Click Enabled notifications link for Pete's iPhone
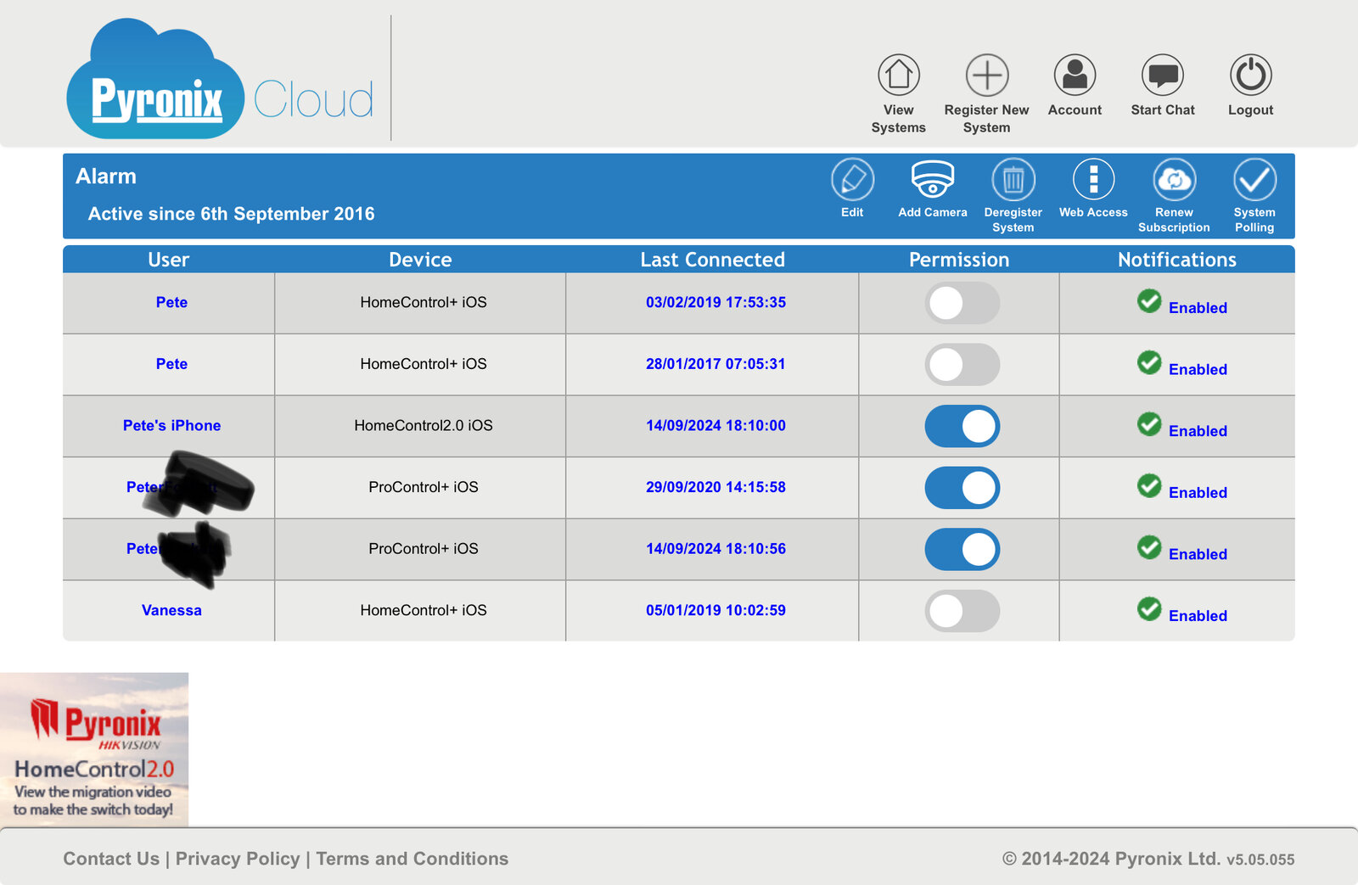The image size is (1358, 885). (x=1198, y=431)
